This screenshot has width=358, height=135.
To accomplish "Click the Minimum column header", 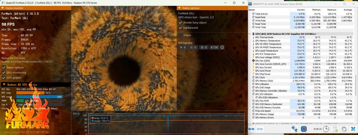I will (314, 10).
